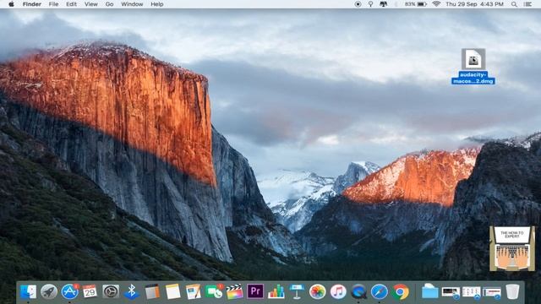Open FaceTime icon with phone badge
Screen dimensions: 541x304
pyautogui.click(x=214, y=291)
